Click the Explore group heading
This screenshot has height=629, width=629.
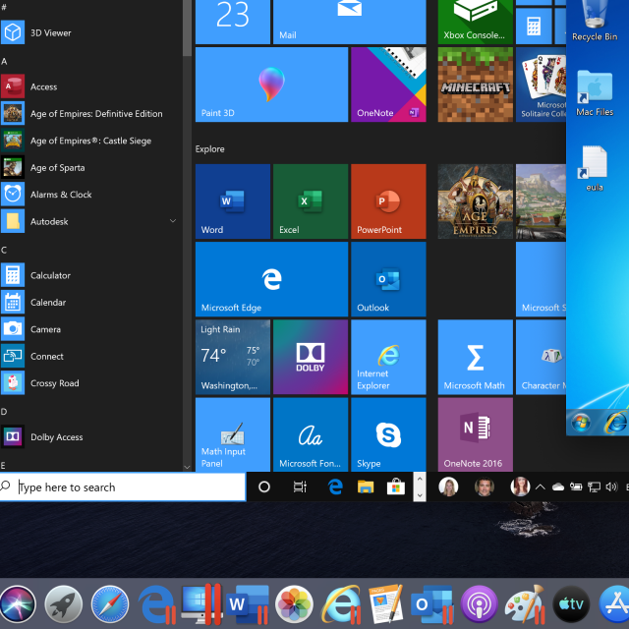tap(209, 148)
